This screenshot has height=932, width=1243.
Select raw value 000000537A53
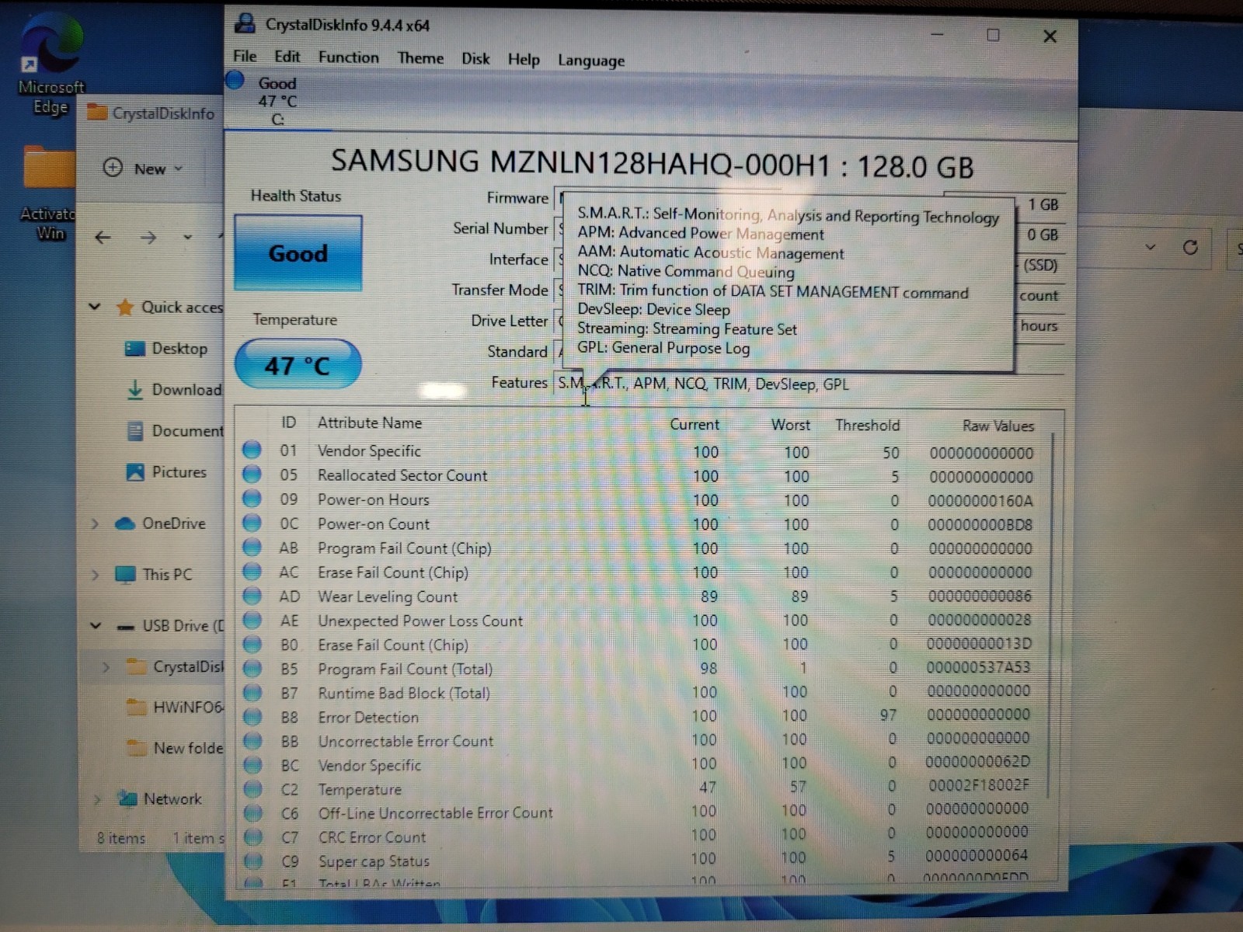click(x=978, y=667)
